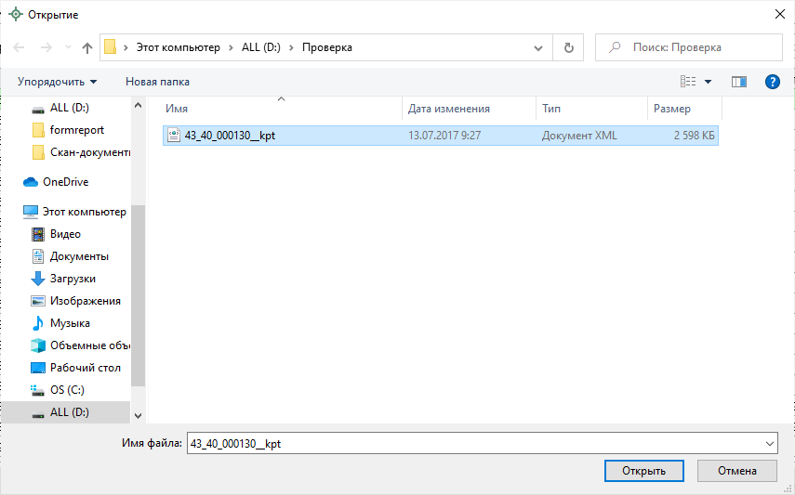Open OS (C:) drive in sidebar
This screenshot has width=795, height=495.
pyautogui.click(x=67, y=390)
